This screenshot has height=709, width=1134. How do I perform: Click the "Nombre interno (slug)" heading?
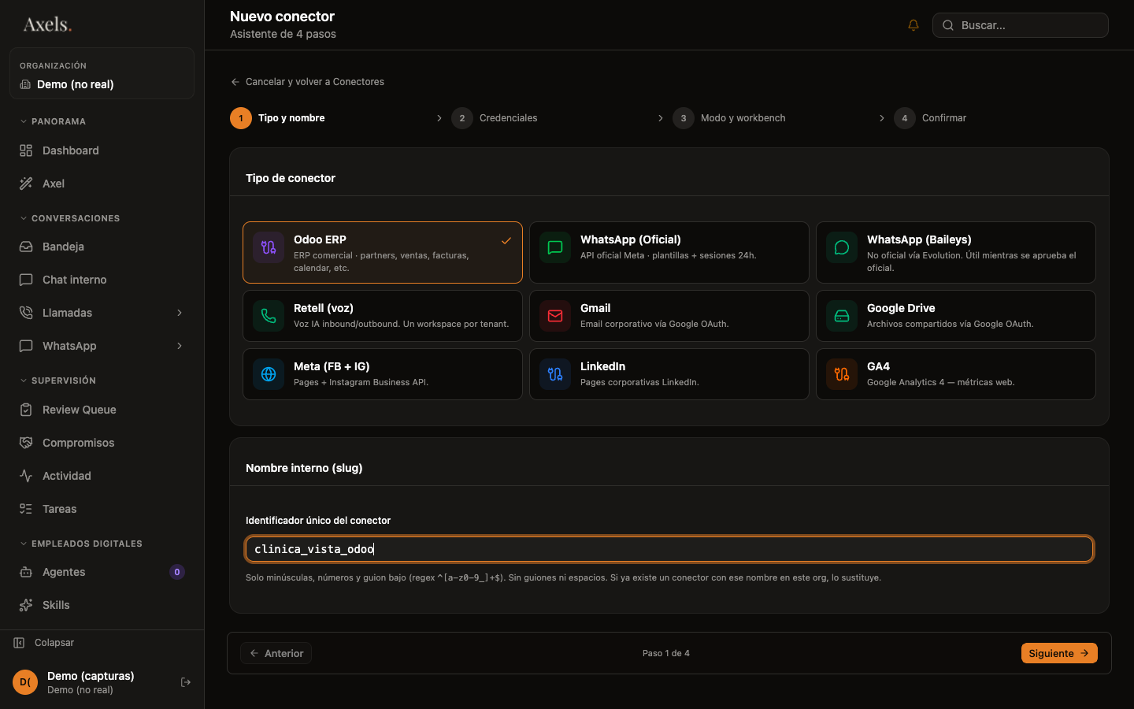click(x=304, y=468)
